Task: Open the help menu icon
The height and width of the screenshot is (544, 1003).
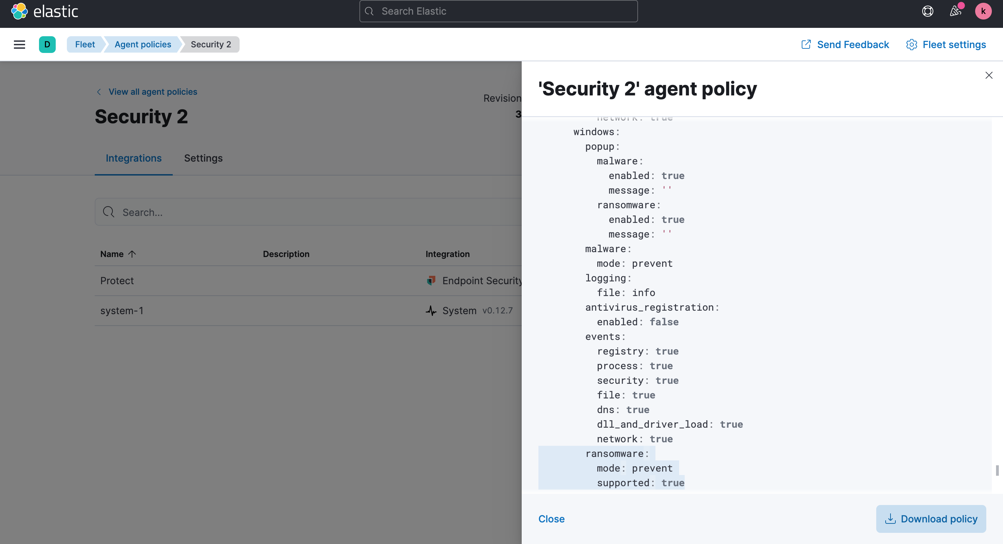Action: click(x=927, y=11)
